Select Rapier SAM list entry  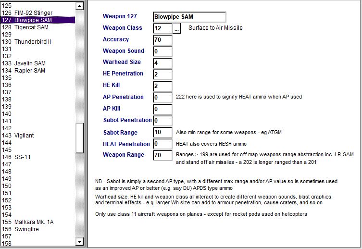(x=29, y=71)
